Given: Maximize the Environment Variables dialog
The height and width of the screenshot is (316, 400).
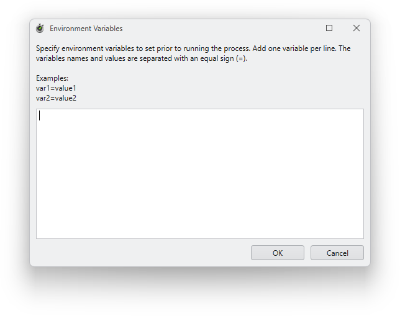Looking at the screenshot, I should click(x=329, y=28).
